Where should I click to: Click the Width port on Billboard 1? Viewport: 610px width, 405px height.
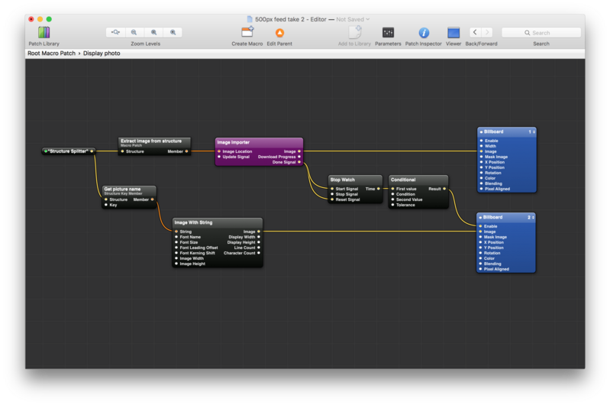coord(481,146)
